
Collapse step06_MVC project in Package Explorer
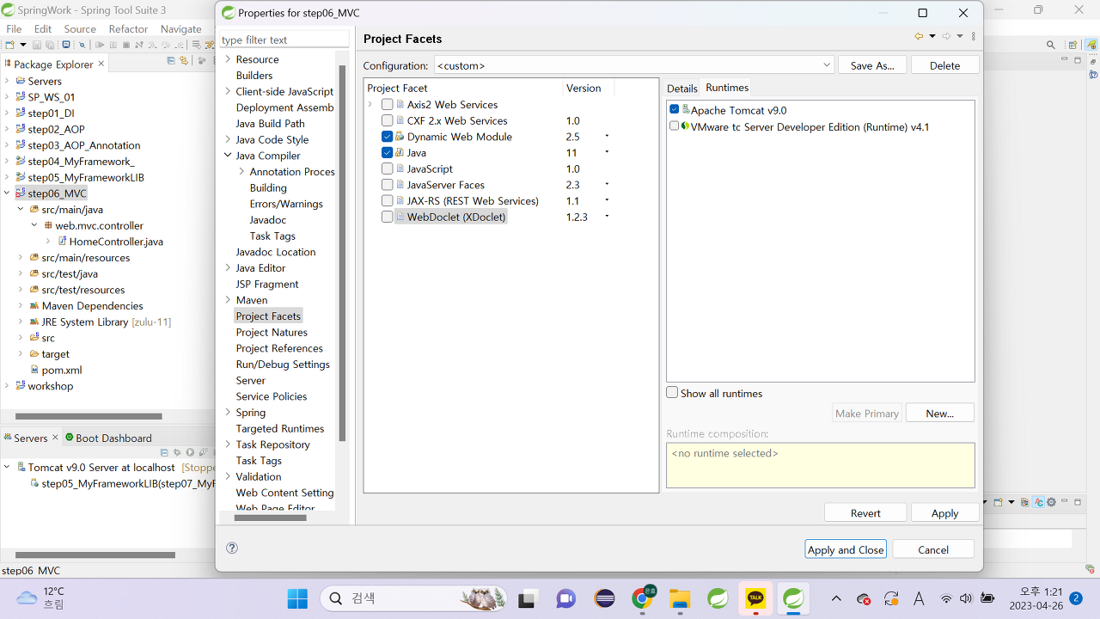(7, 193)
